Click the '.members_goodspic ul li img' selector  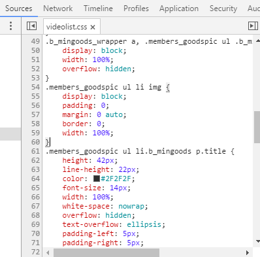pos(103,87)
